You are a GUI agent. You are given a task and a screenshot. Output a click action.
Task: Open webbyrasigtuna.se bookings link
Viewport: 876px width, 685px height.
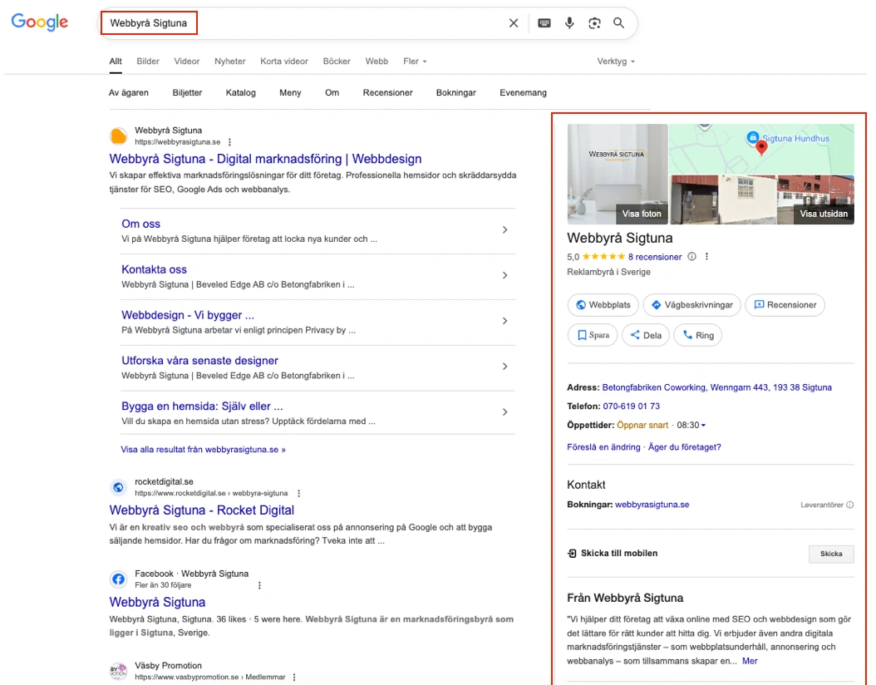coord(652,505)
